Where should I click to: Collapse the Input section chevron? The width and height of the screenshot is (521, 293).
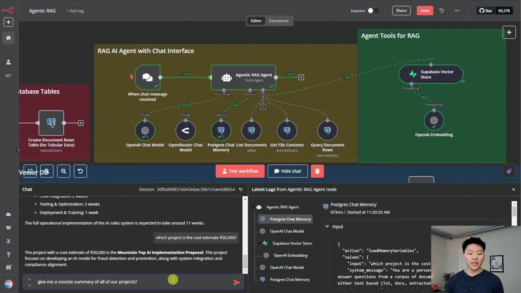tap(327, 227)
